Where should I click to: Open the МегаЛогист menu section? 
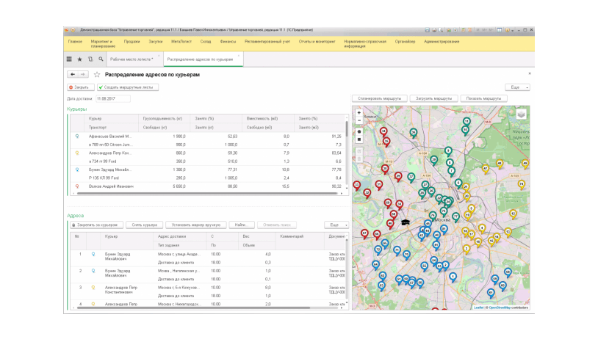[x=181, y=42]
